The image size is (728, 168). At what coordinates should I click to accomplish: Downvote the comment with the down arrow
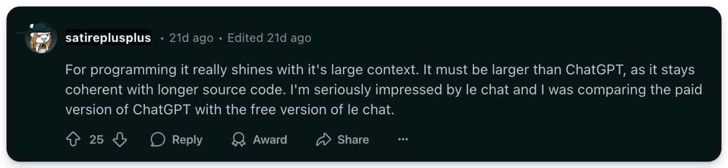tap(120, 139)
